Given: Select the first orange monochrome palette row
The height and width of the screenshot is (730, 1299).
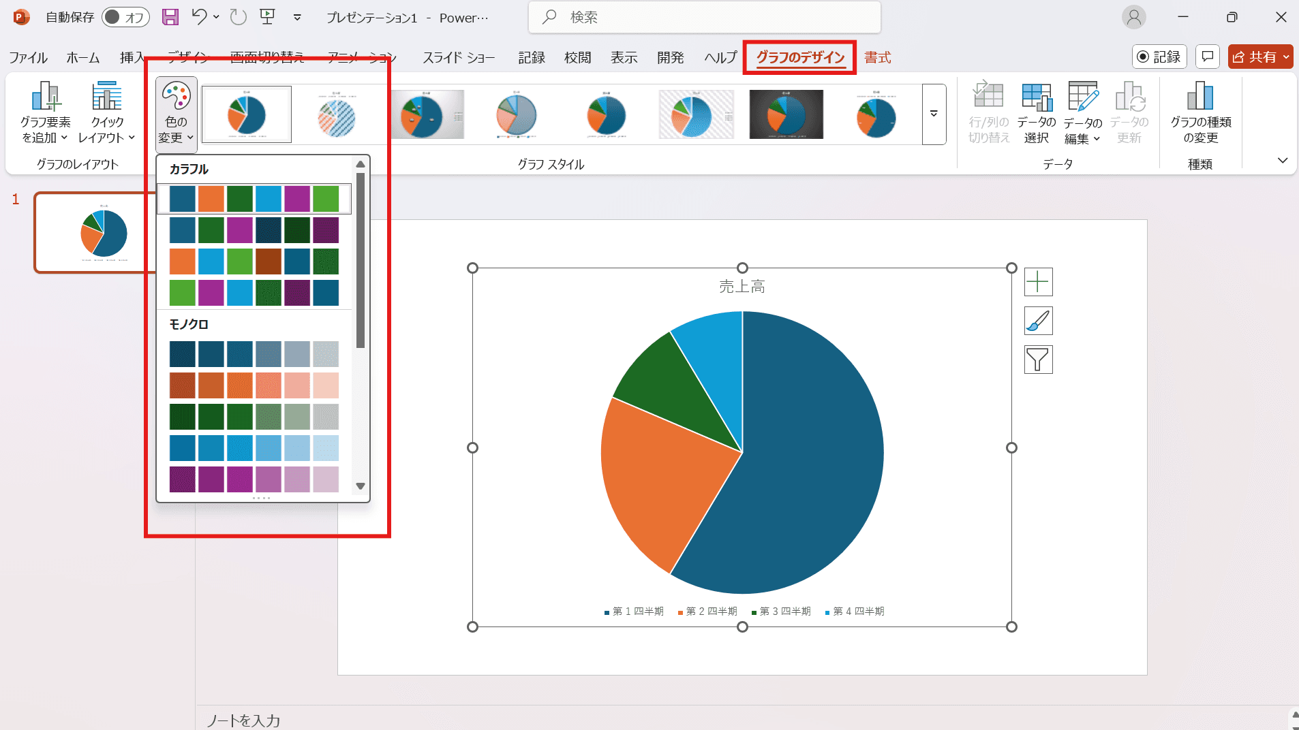Looking at the screenshot, I should pyautogui.click(x=254, y=385).
